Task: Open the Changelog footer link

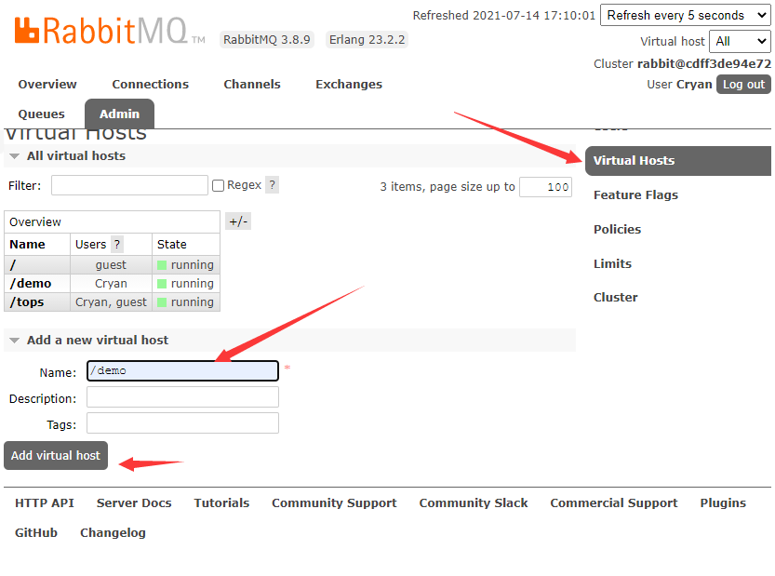Action: coord(113,532)
